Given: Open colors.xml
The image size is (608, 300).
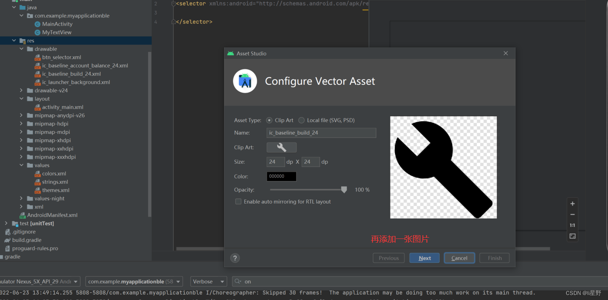Looking at the screenshot, I should click(x=54, y=174).
